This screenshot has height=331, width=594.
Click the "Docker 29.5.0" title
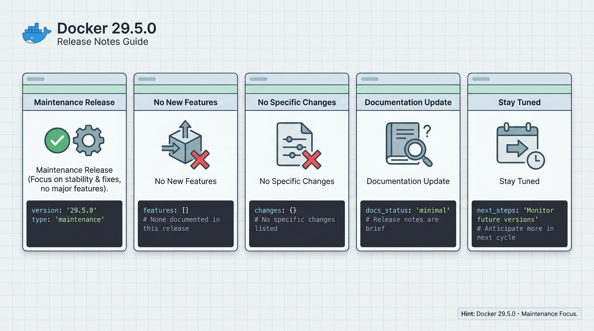pyautogui.click(x=107, y=28)
